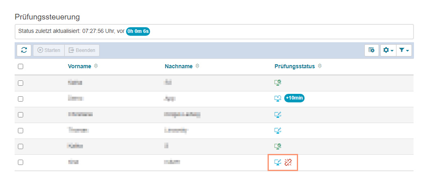
Task: Click the exam-in-progress icon in third row
Action: tap(278, 115)
